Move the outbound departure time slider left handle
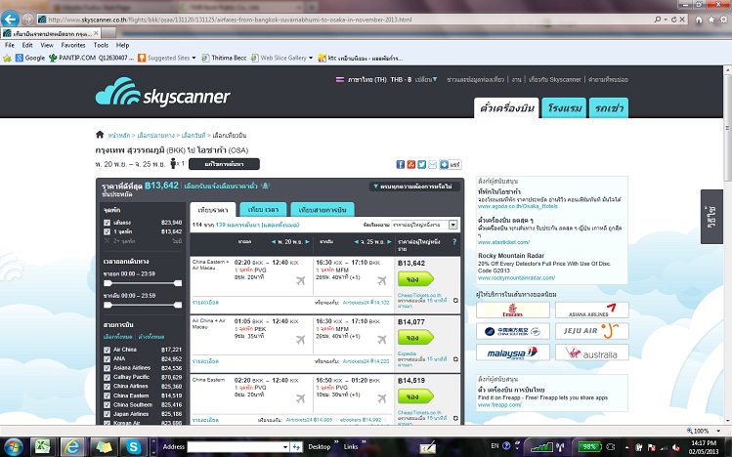 pos(108,283)
